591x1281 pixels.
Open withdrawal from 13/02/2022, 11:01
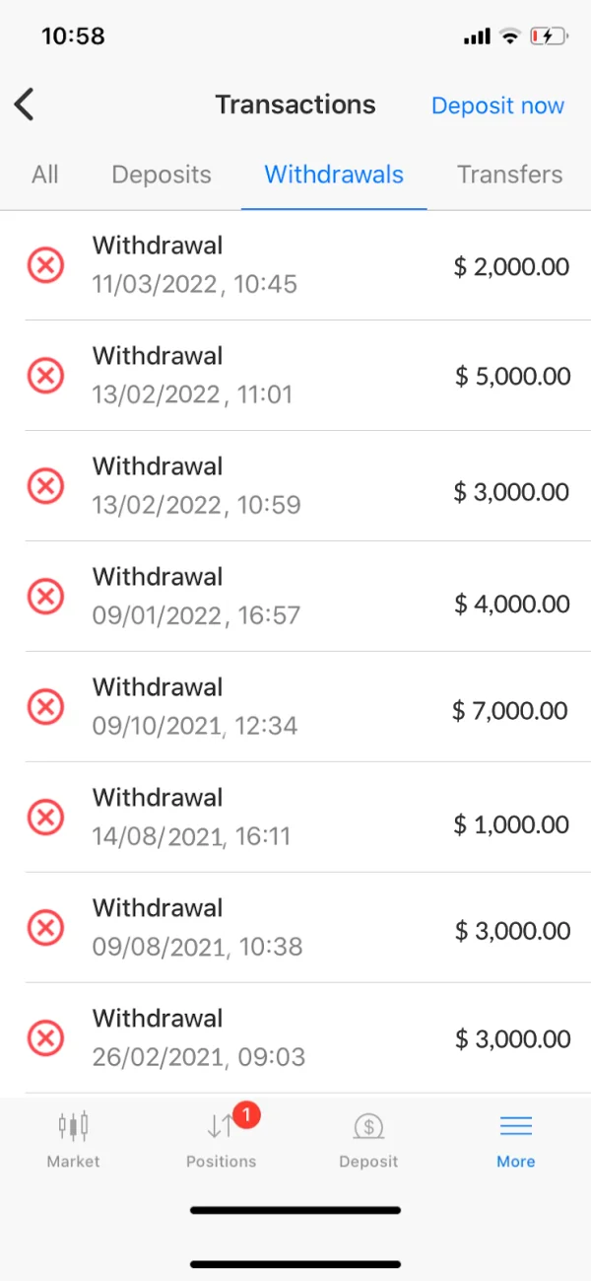[x=192, y=376]
